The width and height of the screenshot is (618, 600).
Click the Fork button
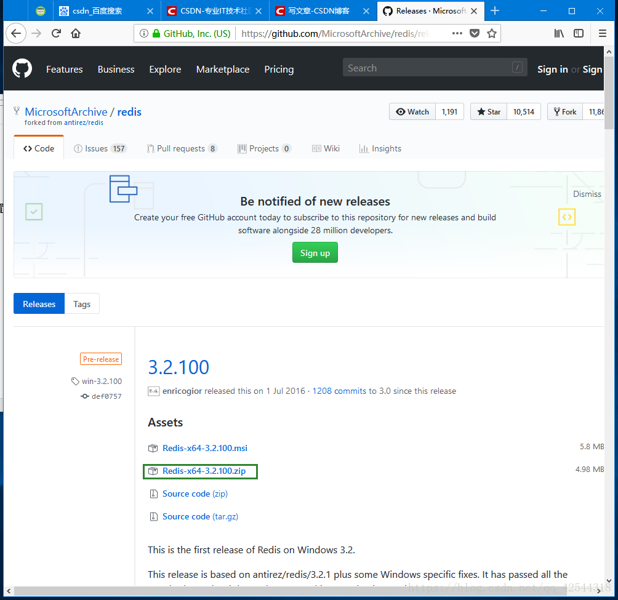(x=565, y=111)
